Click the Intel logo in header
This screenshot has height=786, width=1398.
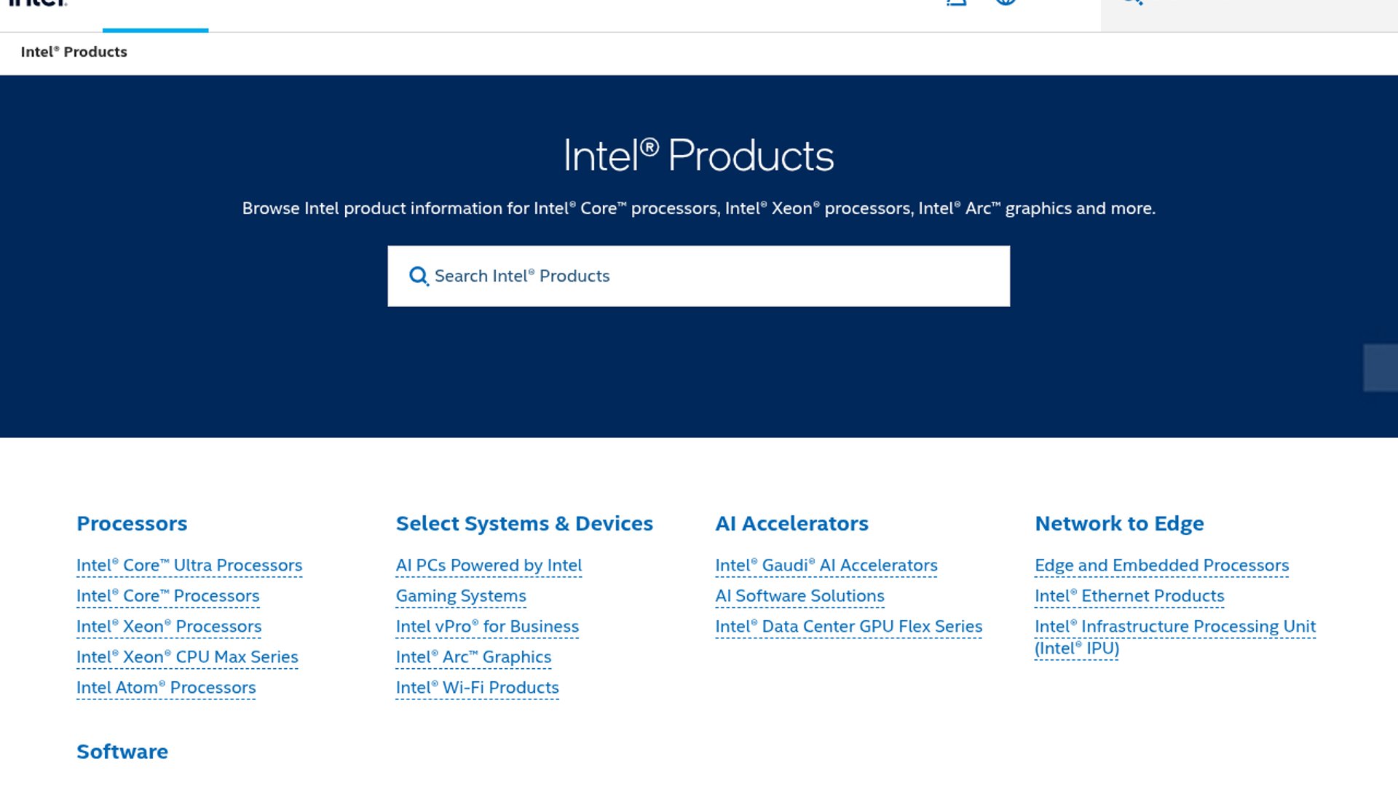pyautogui.click(x=38, y=3)
